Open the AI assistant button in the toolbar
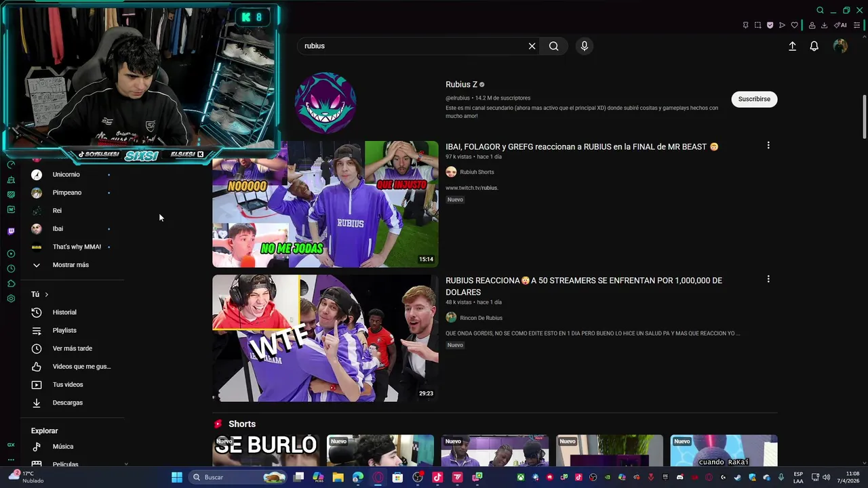 (841, 25)
